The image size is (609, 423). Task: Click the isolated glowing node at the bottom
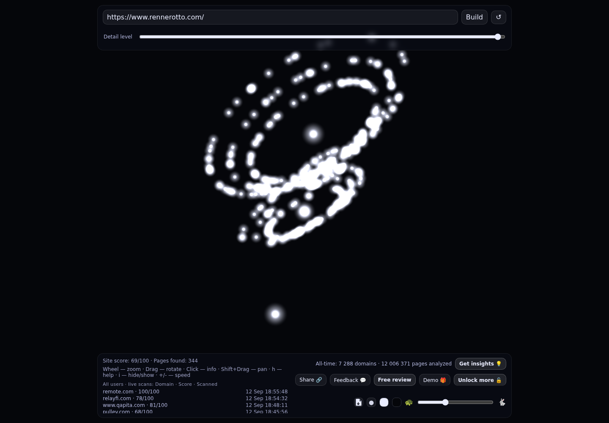tap(275, 314)
